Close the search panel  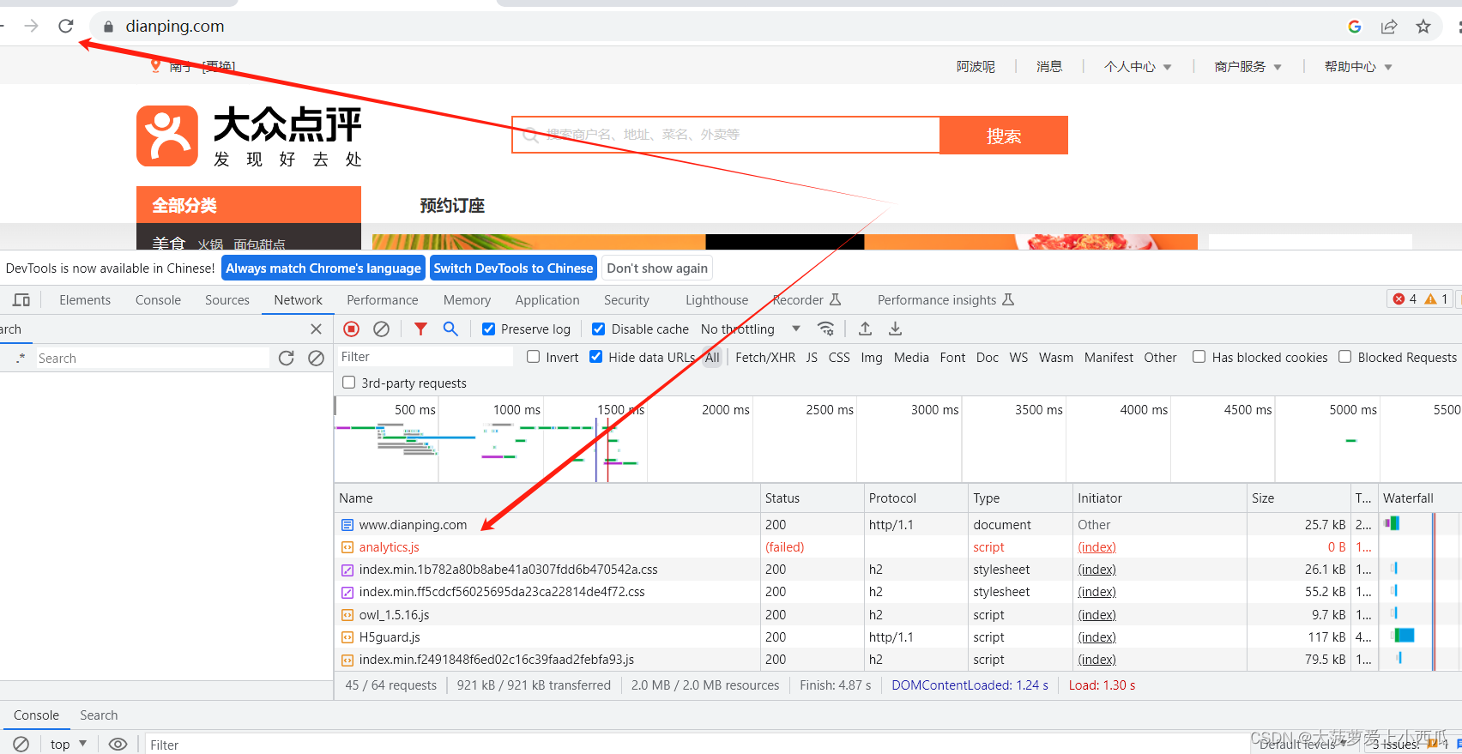[x=316, y=329]
